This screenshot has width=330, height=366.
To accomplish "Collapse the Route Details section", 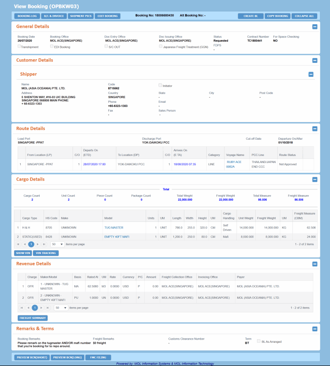I will click(x=315, y=129).
